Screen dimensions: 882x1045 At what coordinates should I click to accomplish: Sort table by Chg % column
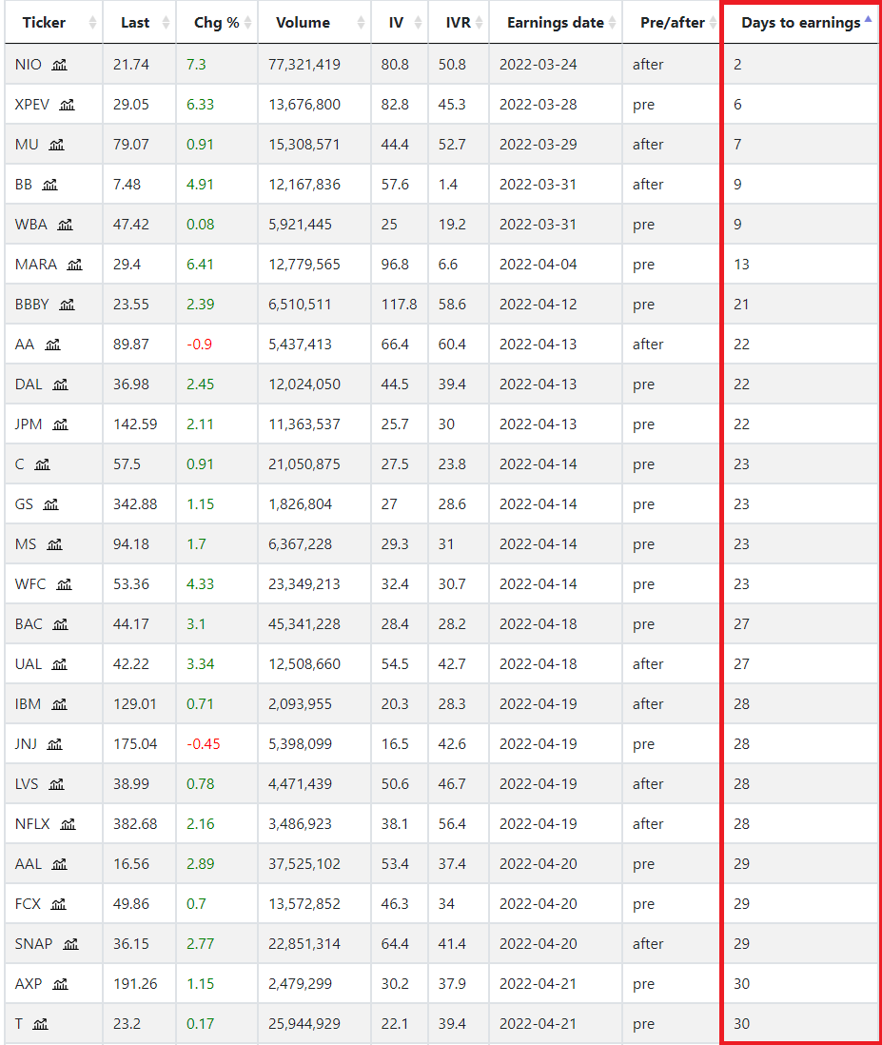(x=217, y=23)
